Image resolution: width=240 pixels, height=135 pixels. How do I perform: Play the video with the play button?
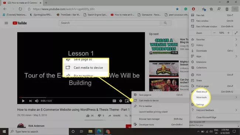pyautogui.click(x=23, y=101)
